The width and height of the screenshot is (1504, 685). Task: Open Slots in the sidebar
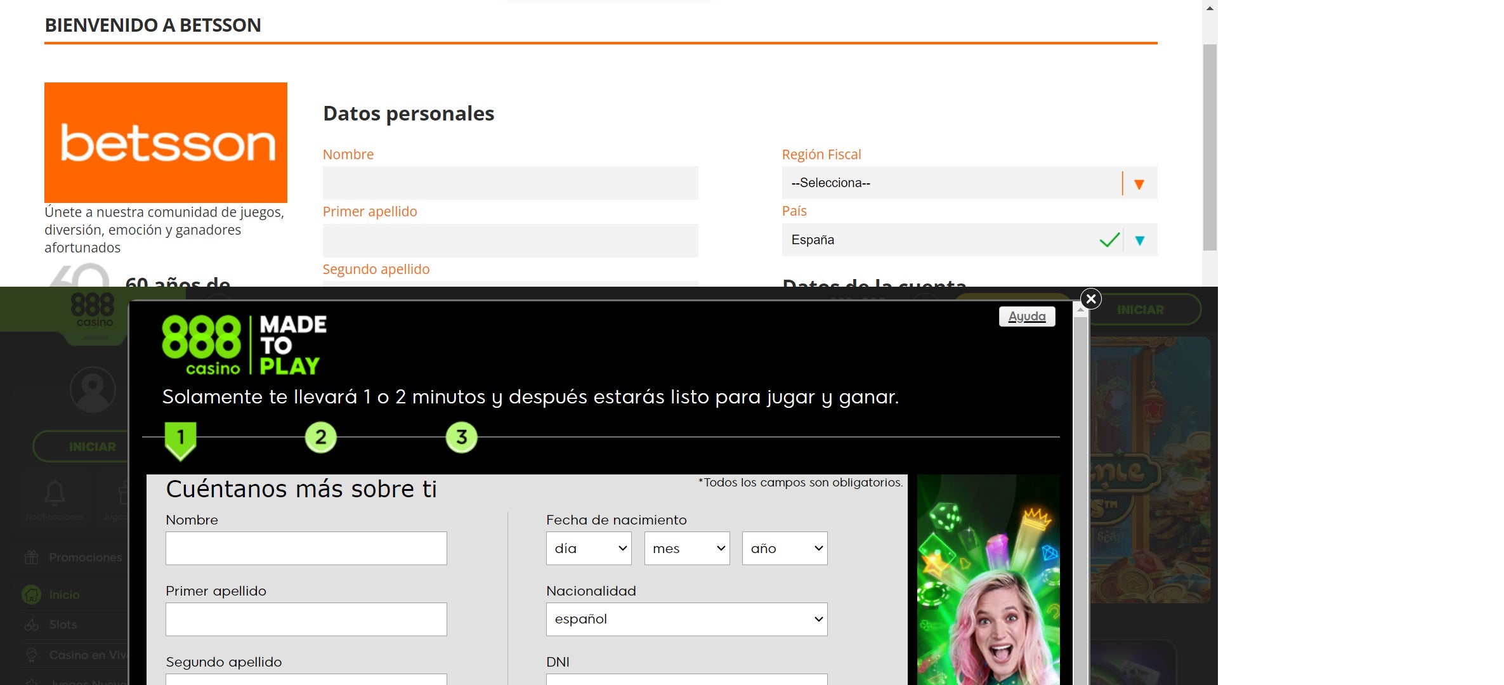70,625
